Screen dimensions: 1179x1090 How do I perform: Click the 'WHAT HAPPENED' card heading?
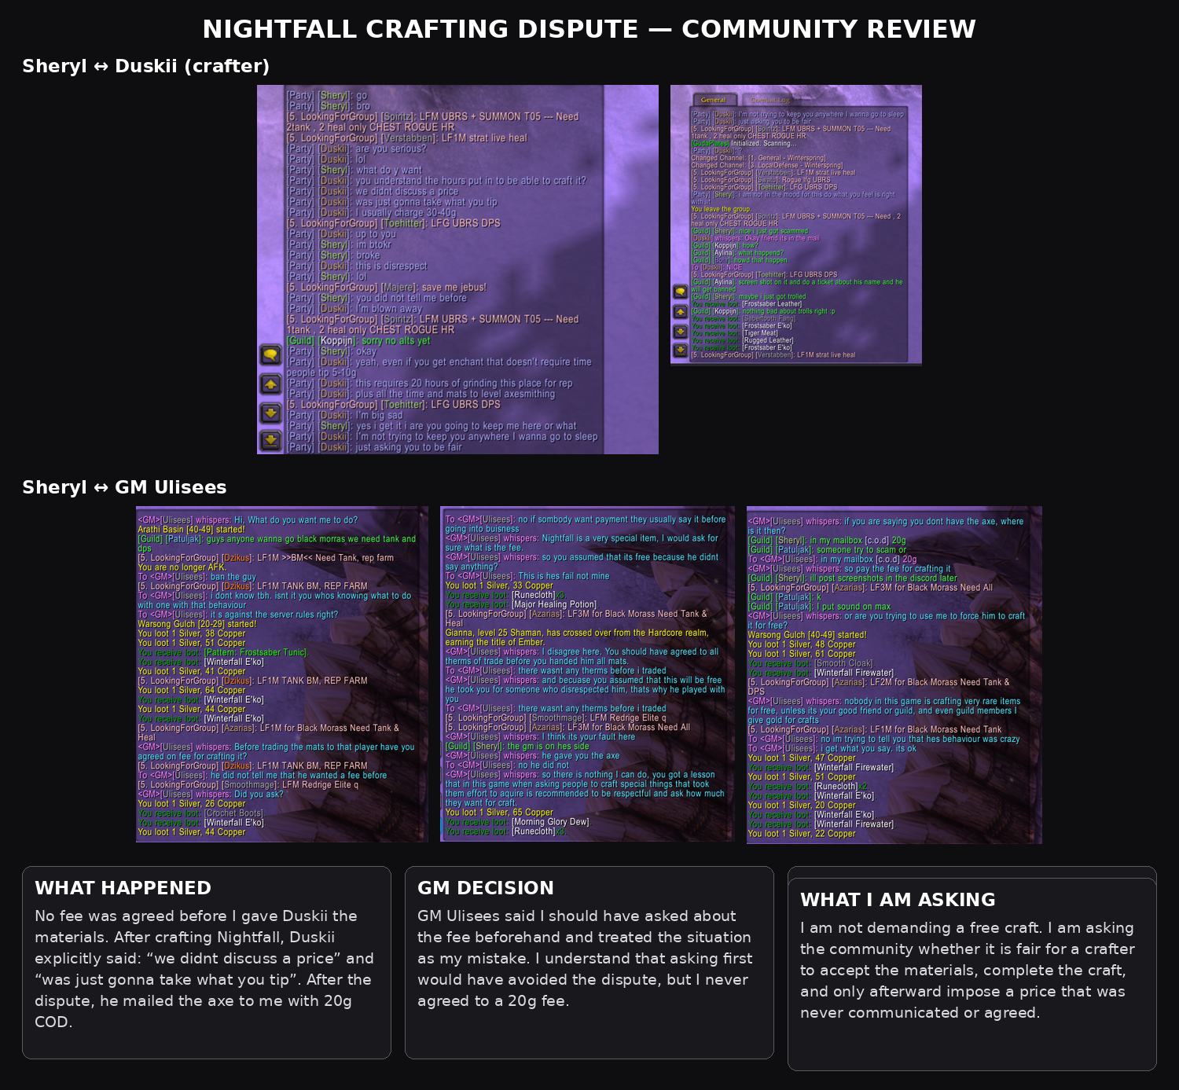click(123, 888)
